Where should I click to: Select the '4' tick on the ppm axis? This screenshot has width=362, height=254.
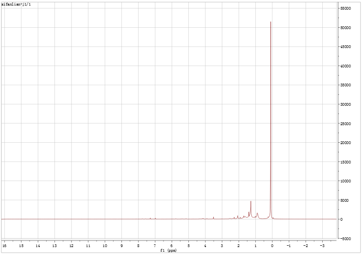tap(205, 246)
